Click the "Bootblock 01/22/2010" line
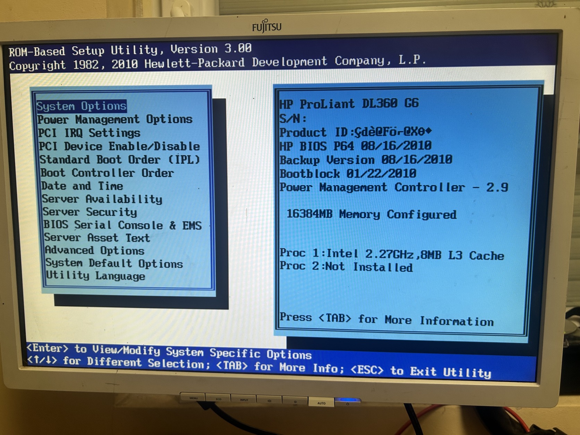Screen dimensions: 580x435 pyautogui.click(x=348, y=173)
